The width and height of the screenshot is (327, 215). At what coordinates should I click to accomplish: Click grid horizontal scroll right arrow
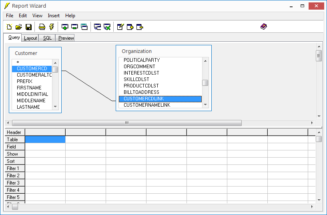(x=312, y=207)
